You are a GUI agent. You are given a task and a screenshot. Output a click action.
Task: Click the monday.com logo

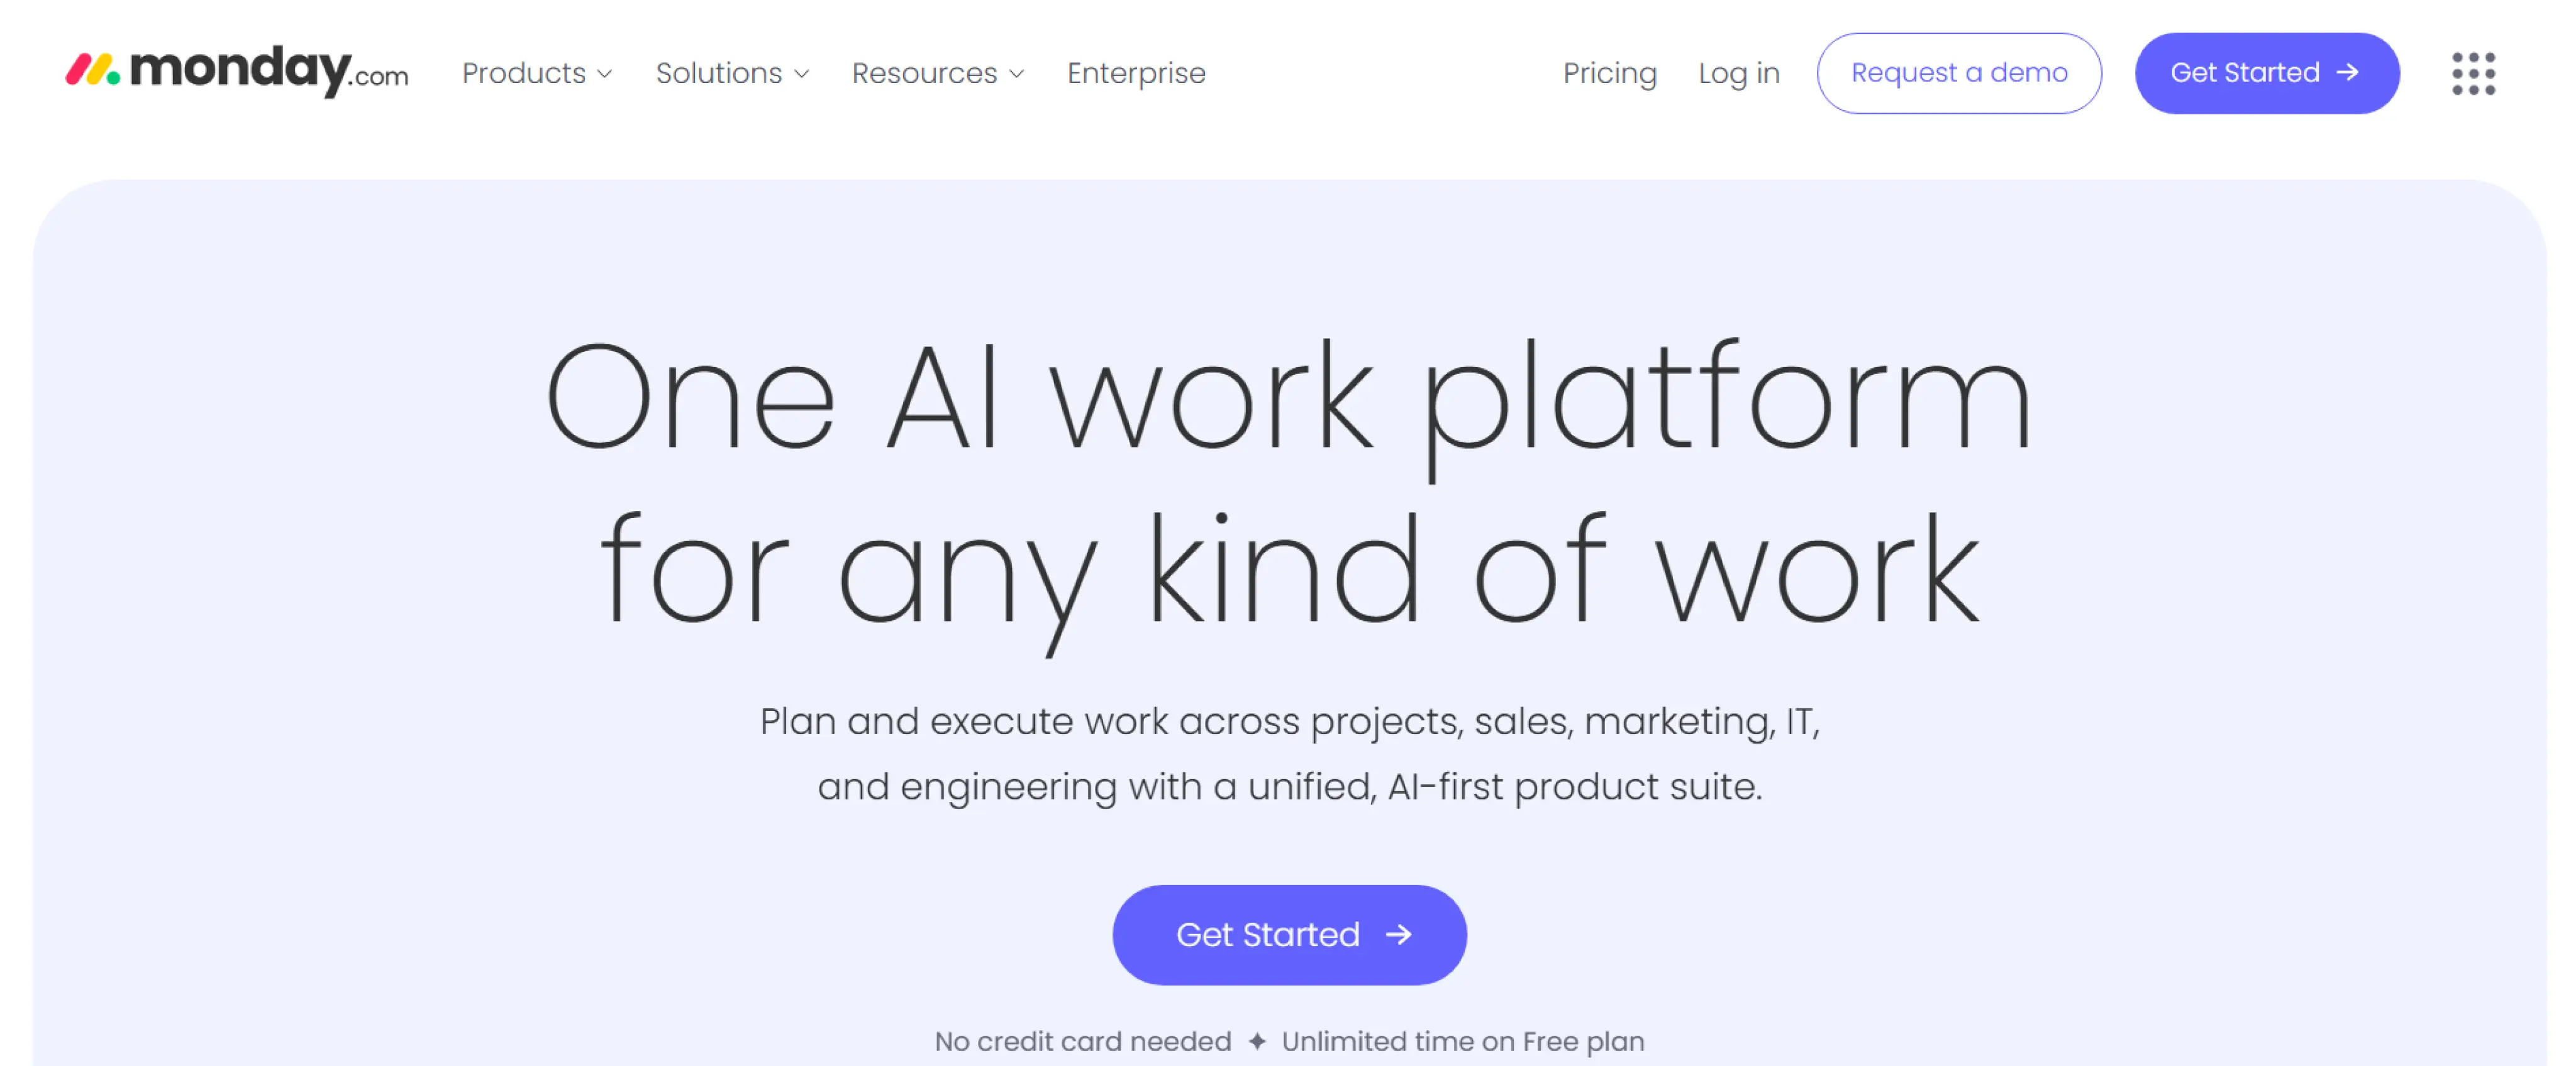[237, 71]
